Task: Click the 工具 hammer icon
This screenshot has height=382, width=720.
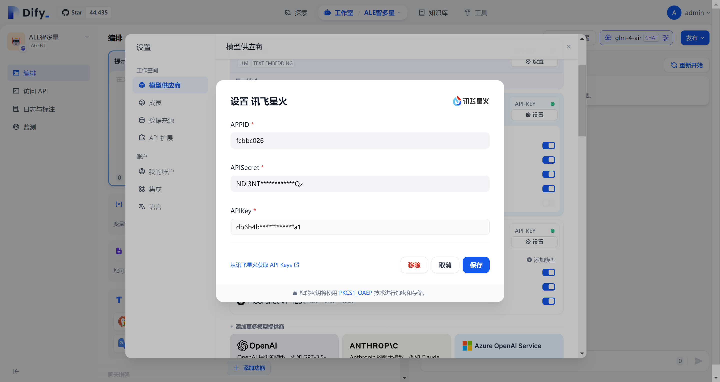Action: (x=467, y=12)
